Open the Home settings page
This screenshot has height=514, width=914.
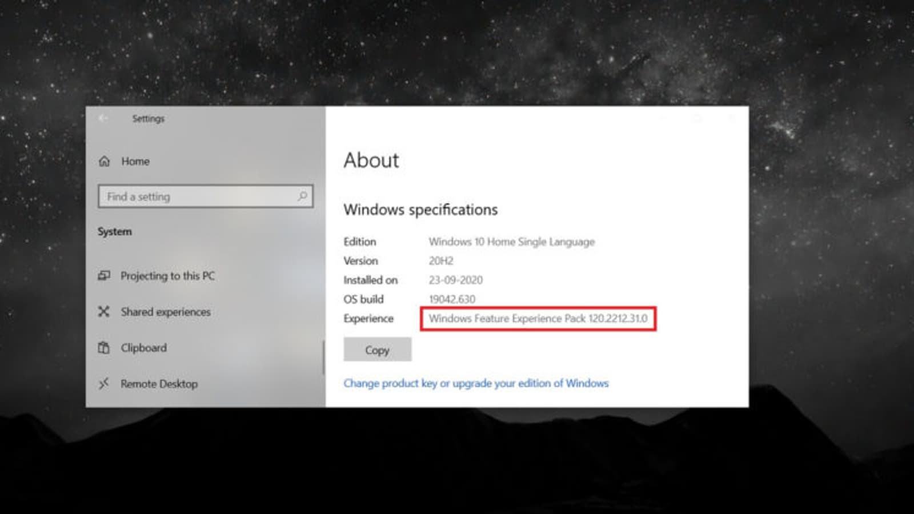(135, 162)
